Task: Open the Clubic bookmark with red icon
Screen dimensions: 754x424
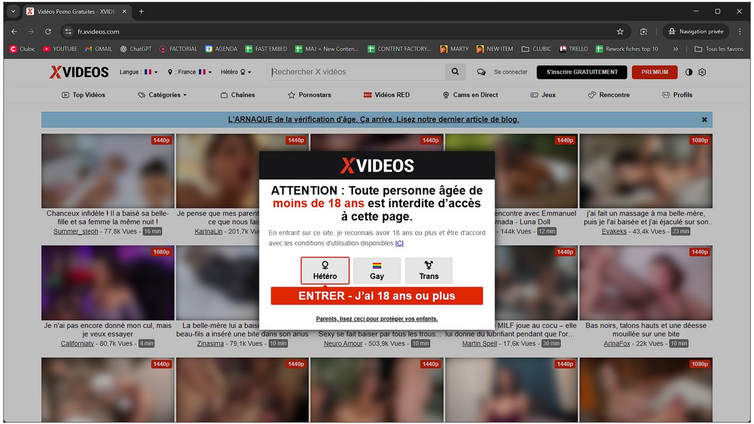Action: tap(22, 49)
